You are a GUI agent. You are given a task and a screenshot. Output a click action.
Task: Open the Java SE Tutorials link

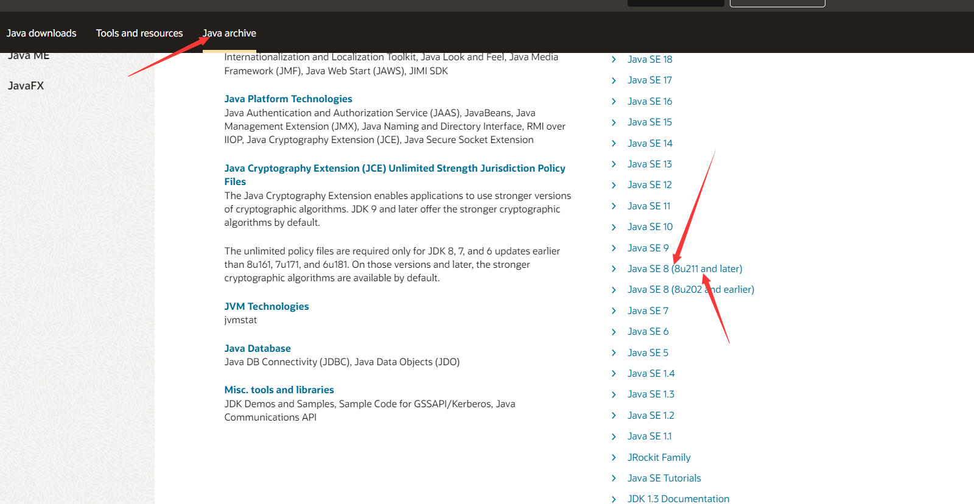(664, 478)
